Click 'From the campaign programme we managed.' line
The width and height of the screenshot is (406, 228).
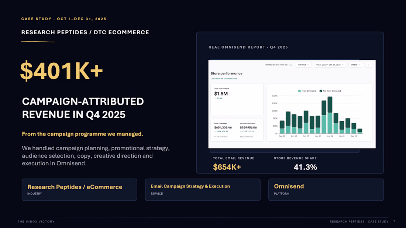83,134
